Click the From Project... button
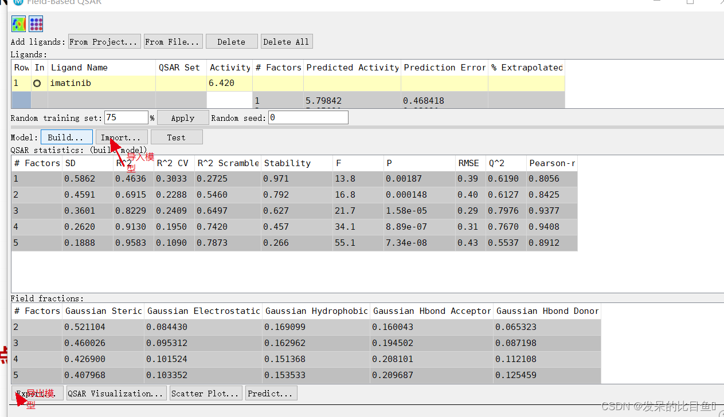 coord(104,42)
